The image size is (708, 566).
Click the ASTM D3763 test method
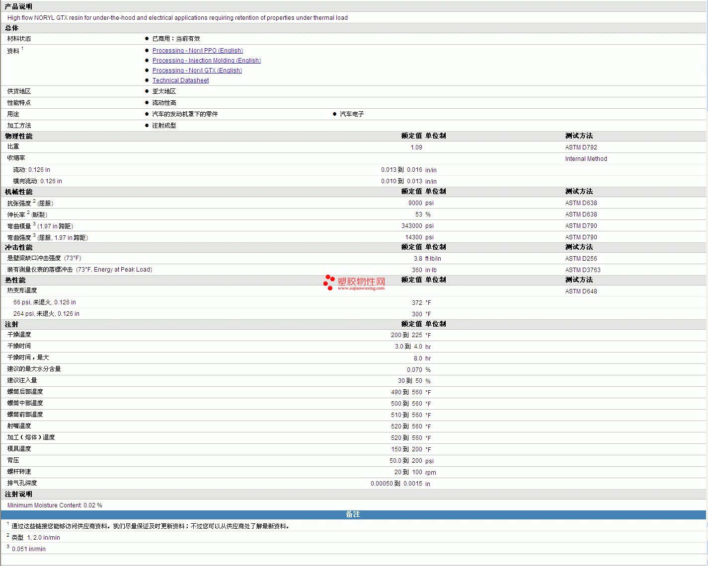click(x=583, y=270)
